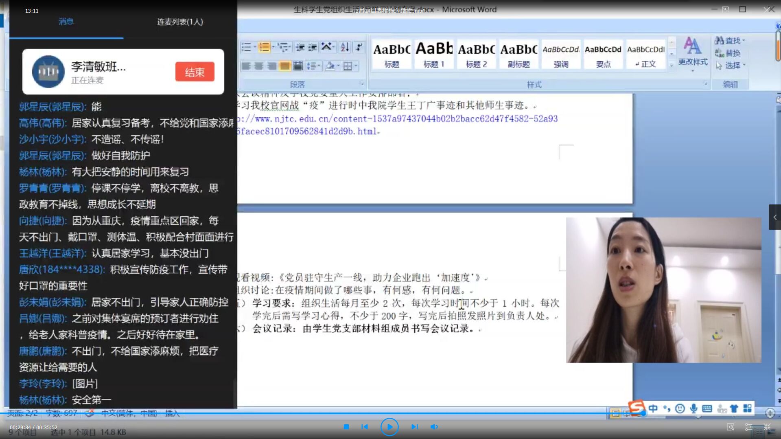The image size is (781, 439).
Task: Apply the 要点 style
Action: [603, 55]
